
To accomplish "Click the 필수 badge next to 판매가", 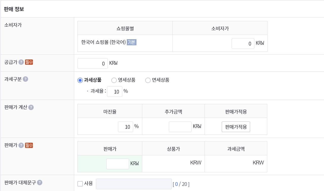I will tap(29, 145).
